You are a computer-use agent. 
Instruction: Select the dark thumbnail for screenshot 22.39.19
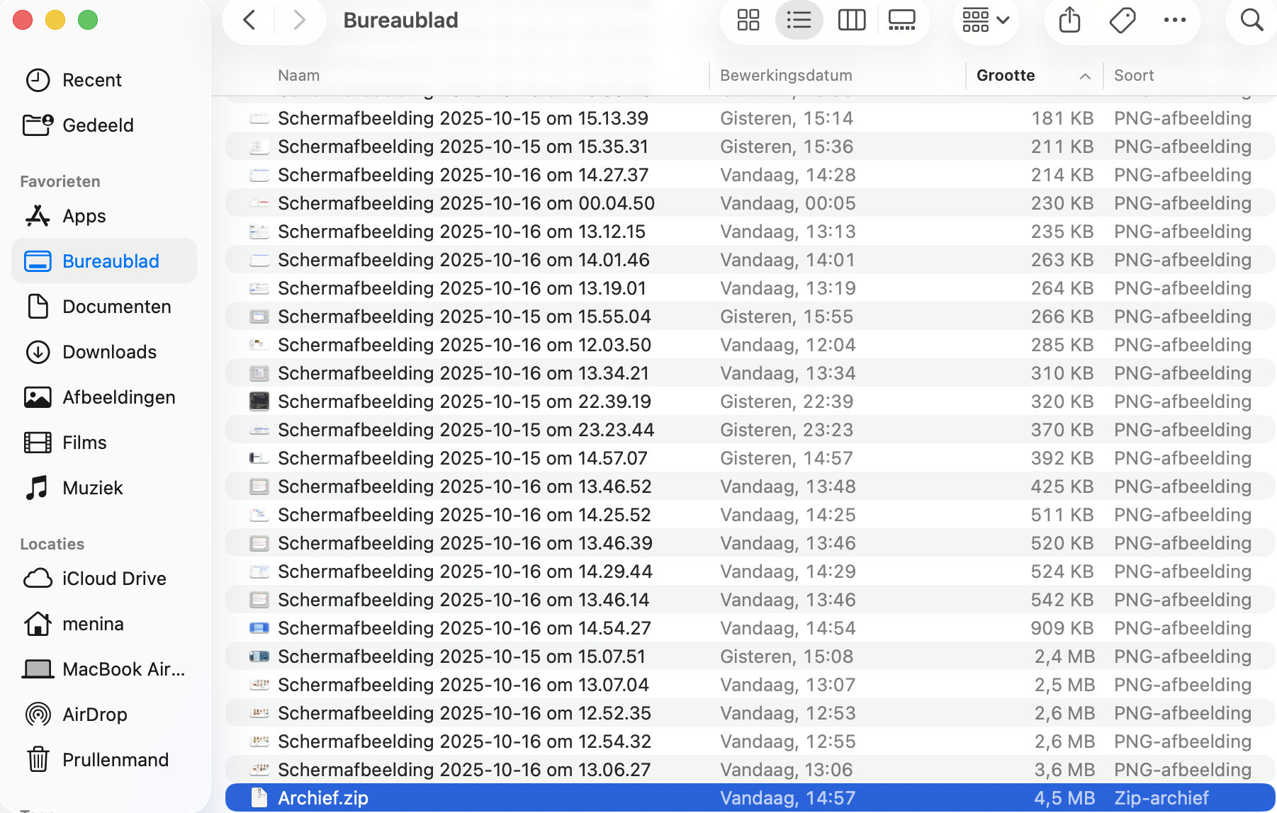point(259,402)
